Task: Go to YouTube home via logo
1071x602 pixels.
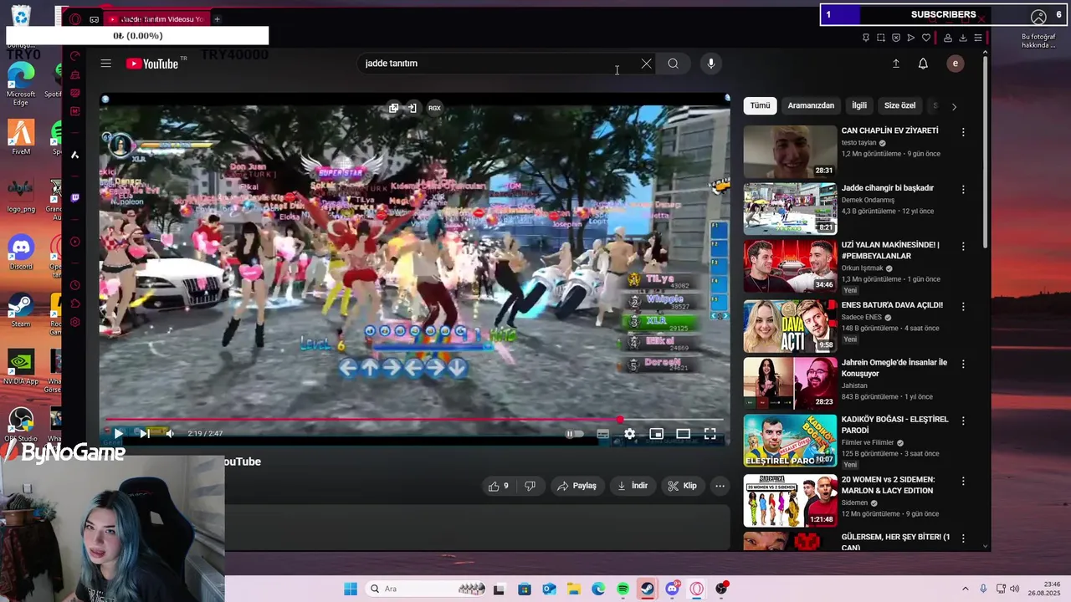Action: tap(152, 64)
